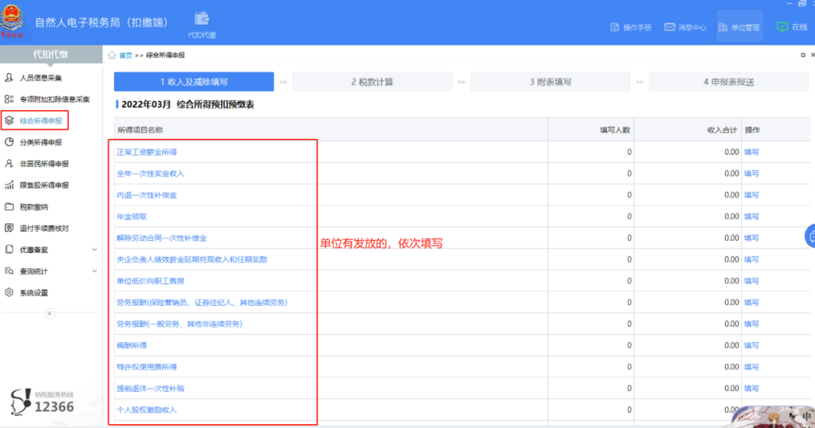Select step 2 税款计算 tab
815x428 pixels.
click(372, 82)
